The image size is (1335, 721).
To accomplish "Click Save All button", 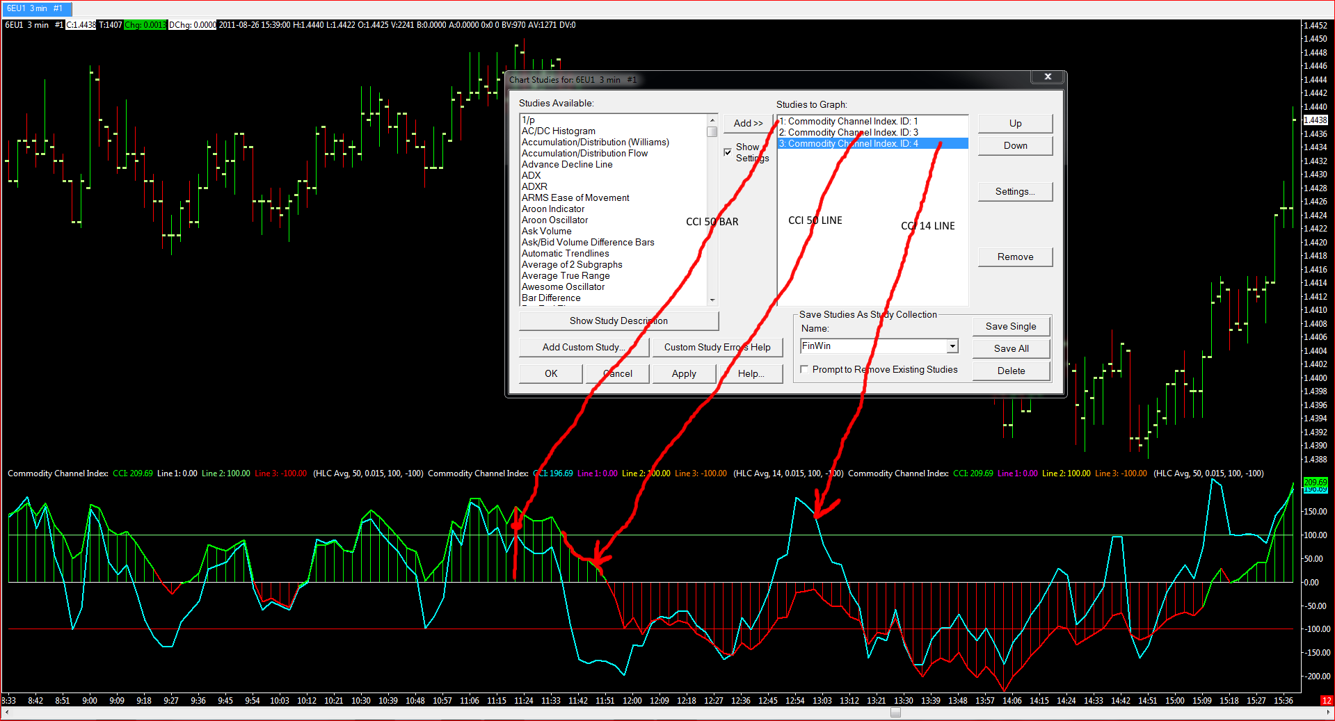I will tap(1011, 348).
